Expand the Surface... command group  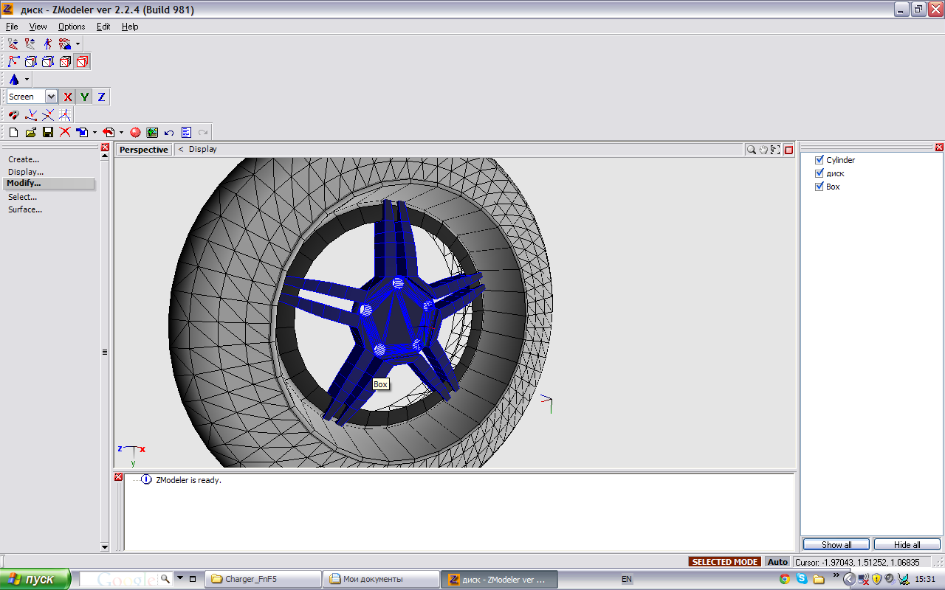point(25,209)
